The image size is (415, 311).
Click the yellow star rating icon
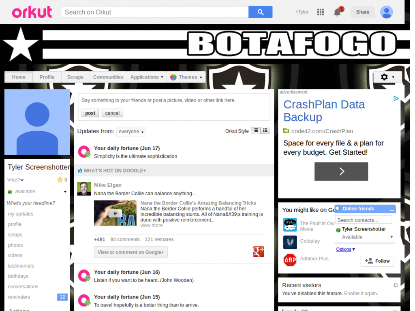pos(60,180)
